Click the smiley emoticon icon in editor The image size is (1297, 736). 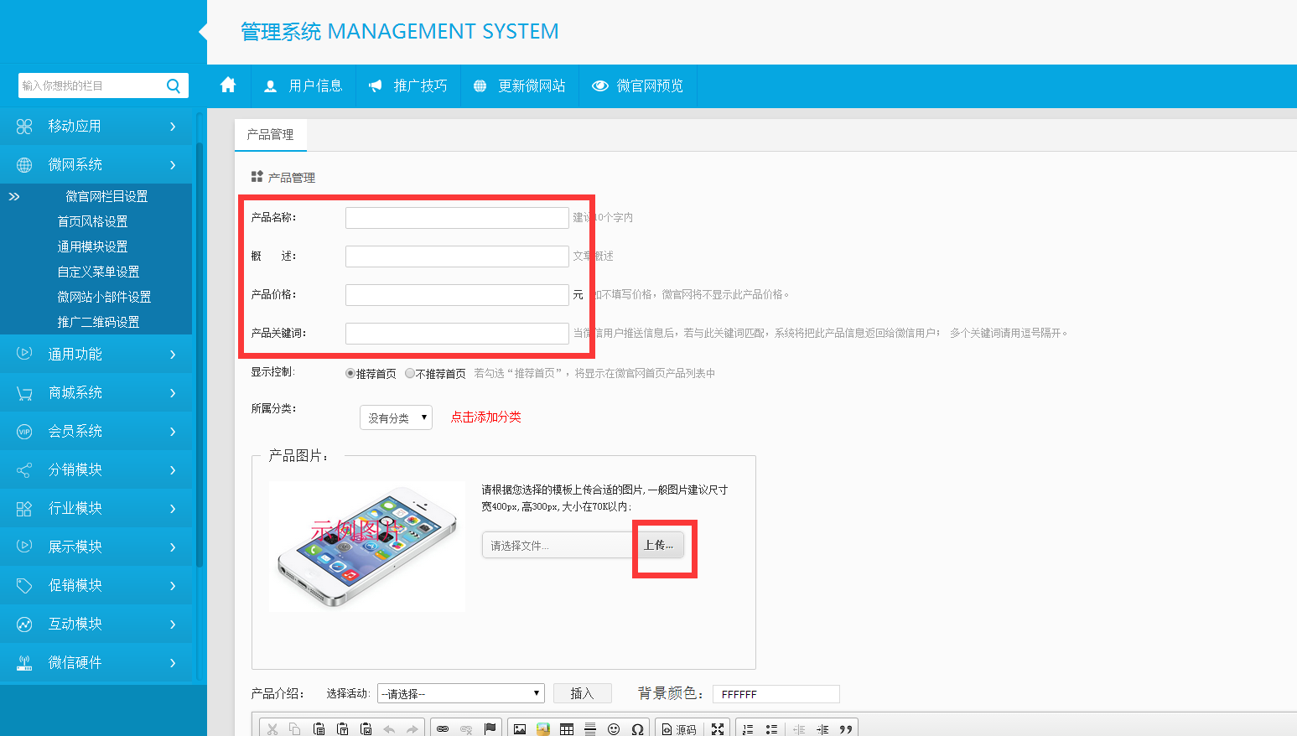point(614,729)
